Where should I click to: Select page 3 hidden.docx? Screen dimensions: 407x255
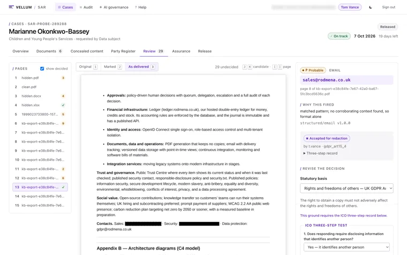[x=40, y=96]
